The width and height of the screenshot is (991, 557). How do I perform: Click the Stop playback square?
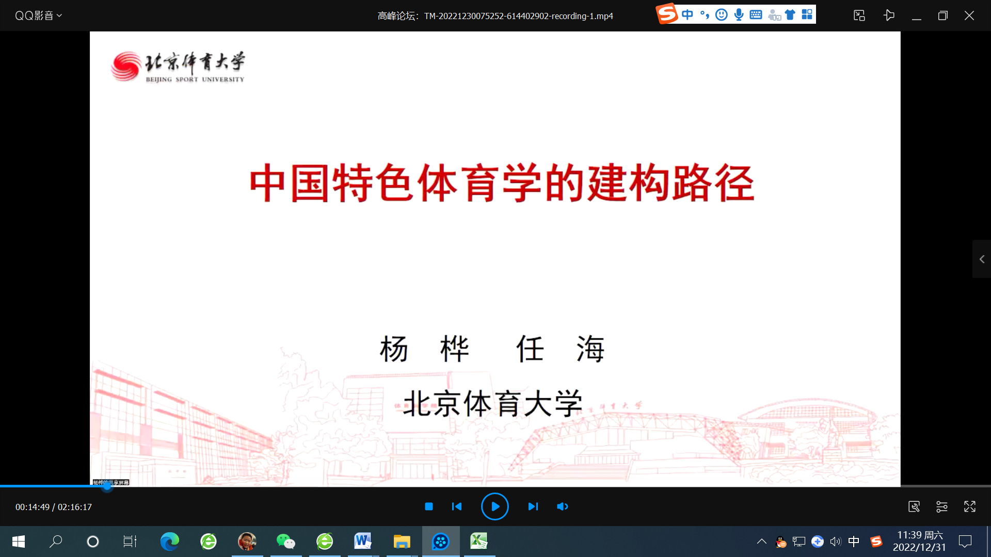click(x=428, y=506)
